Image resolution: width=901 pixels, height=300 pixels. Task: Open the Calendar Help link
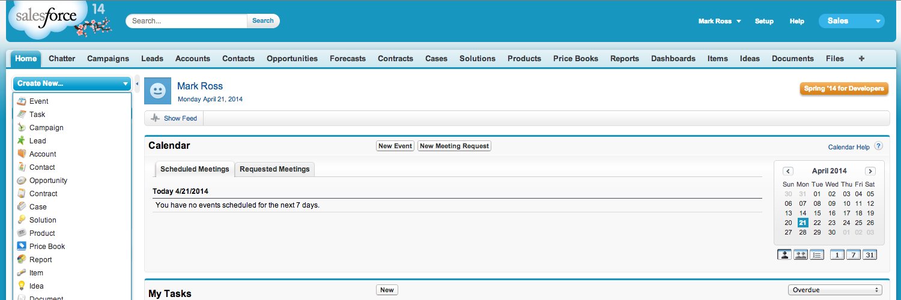point(849,147)
